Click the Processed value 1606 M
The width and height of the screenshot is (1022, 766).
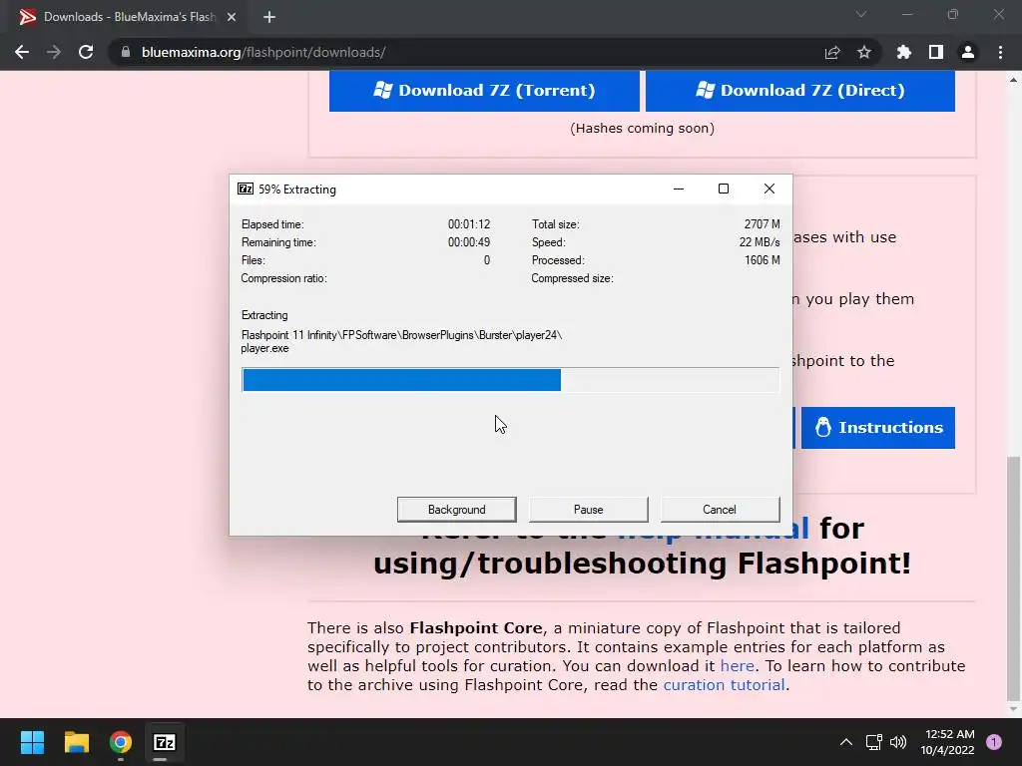762,260
